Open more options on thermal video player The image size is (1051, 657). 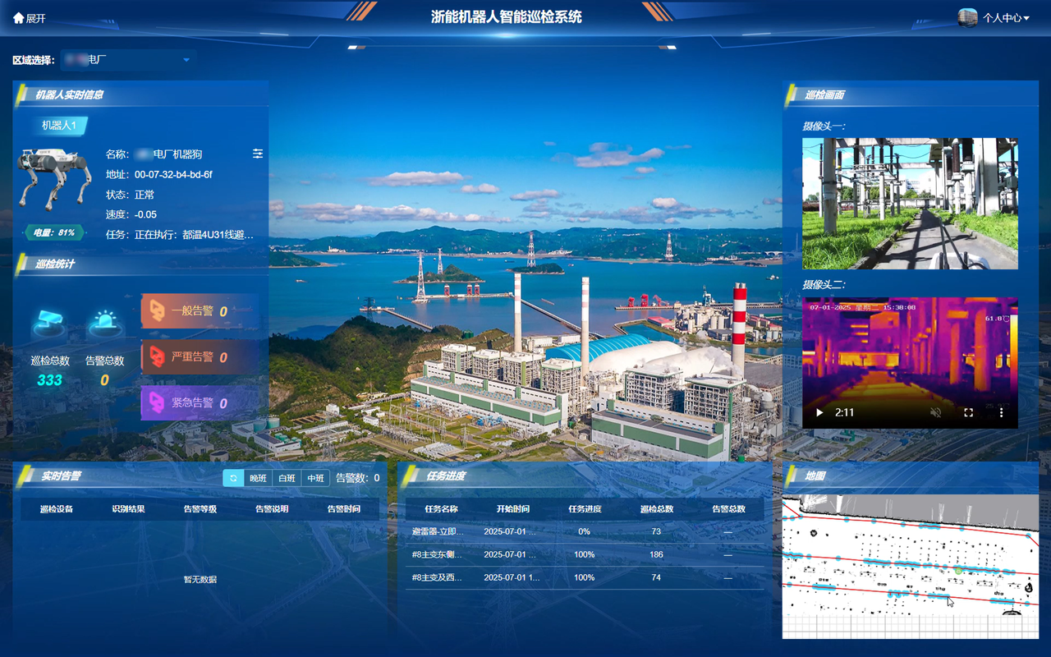(x=1001, y=412)
